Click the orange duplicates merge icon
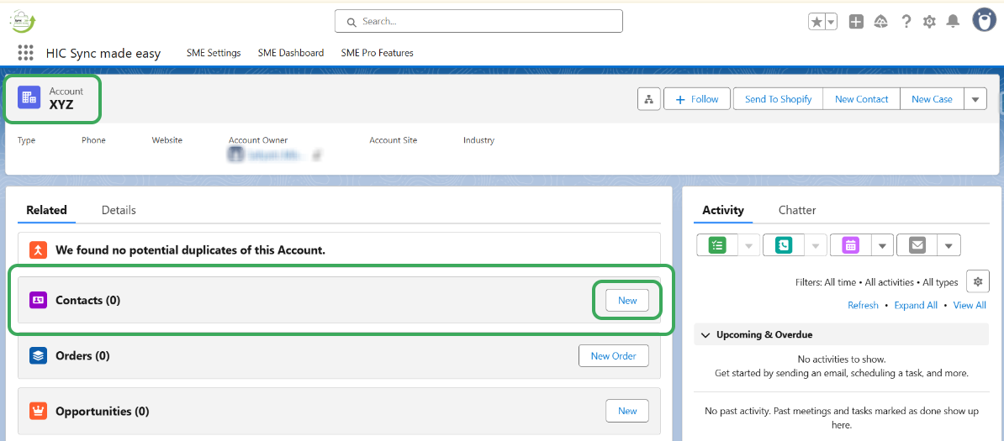This screenshot has height=441, width=1004. click(39, 249)
